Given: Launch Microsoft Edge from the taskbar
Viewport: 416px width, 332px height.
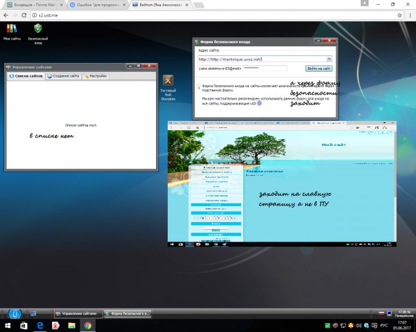Looking at the screenshot, I should pos(40,325).
